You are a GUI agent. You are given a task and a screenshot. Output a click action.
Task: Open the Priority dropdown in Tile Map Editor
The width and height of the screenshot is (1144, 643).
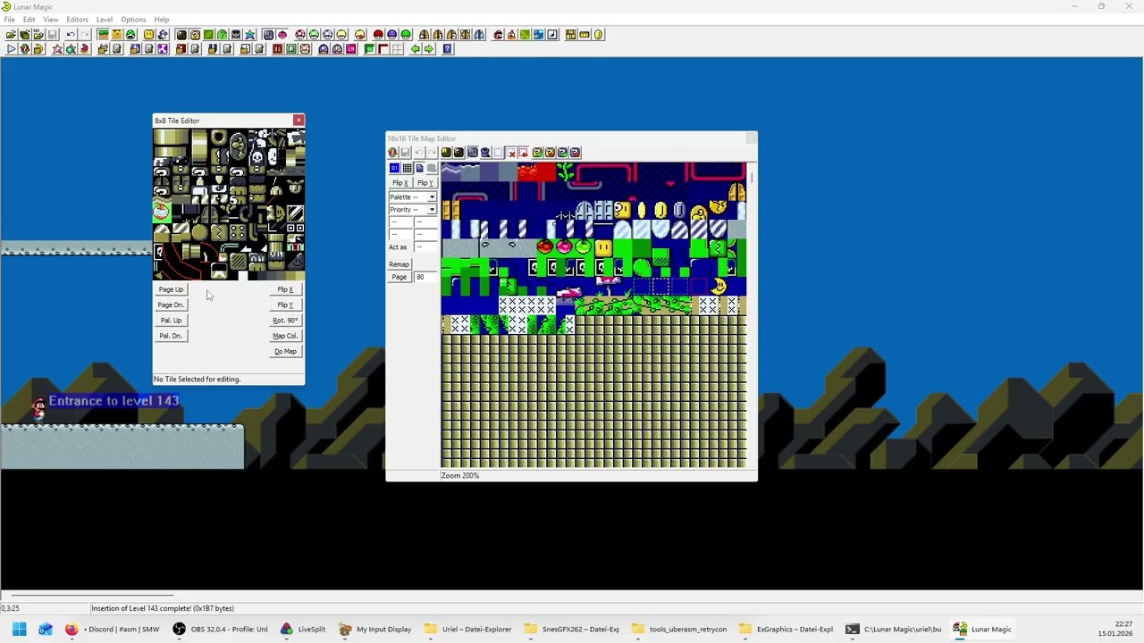tap(412, 209)
